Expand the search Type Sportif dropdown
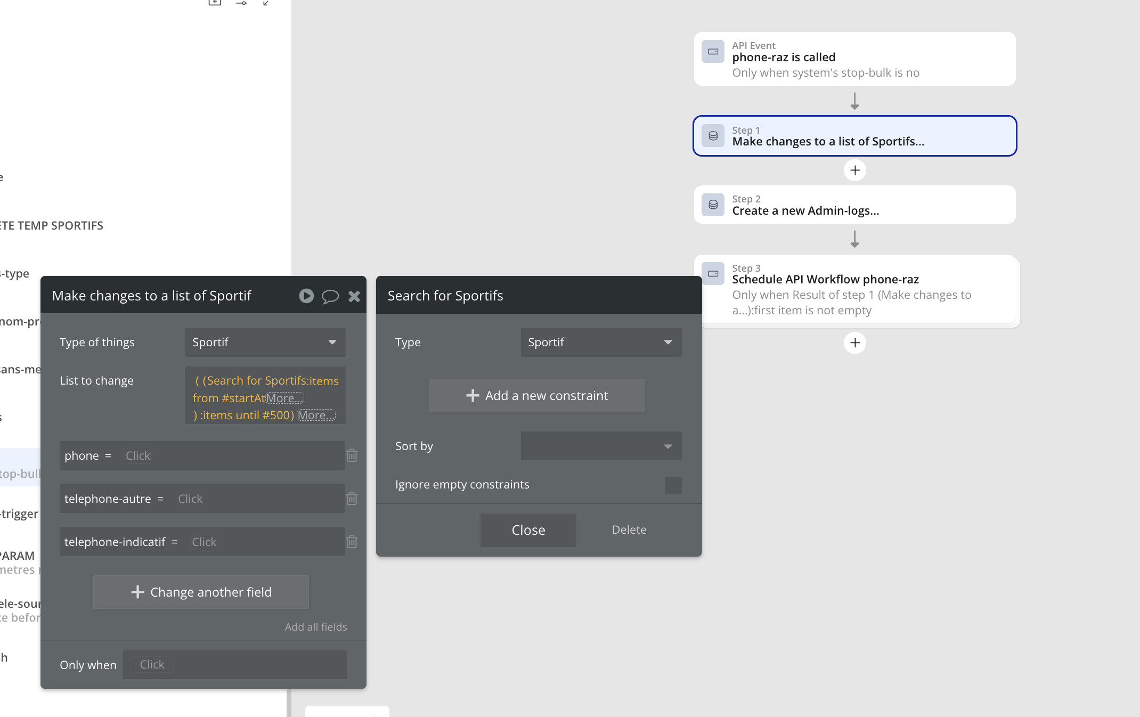The image size is (1140, 717). (x=601, y=343)
